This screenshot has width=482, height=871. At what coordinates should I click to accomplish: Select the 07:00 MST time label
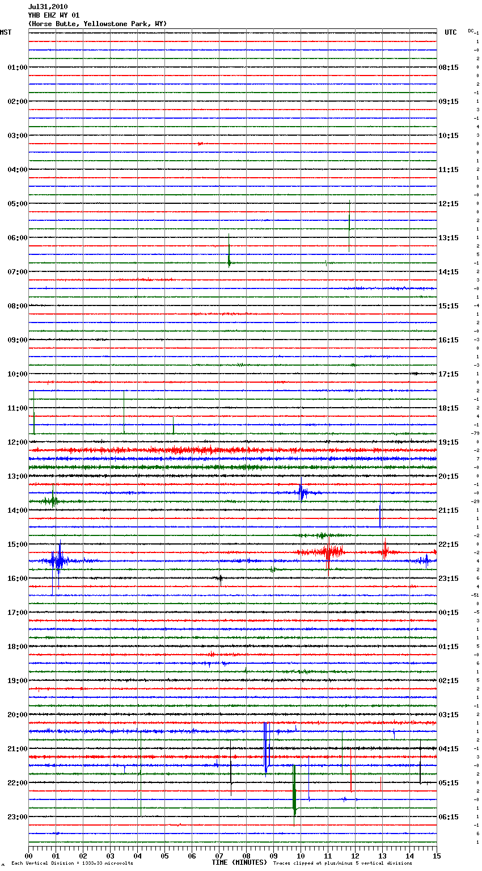coord(17,272)
